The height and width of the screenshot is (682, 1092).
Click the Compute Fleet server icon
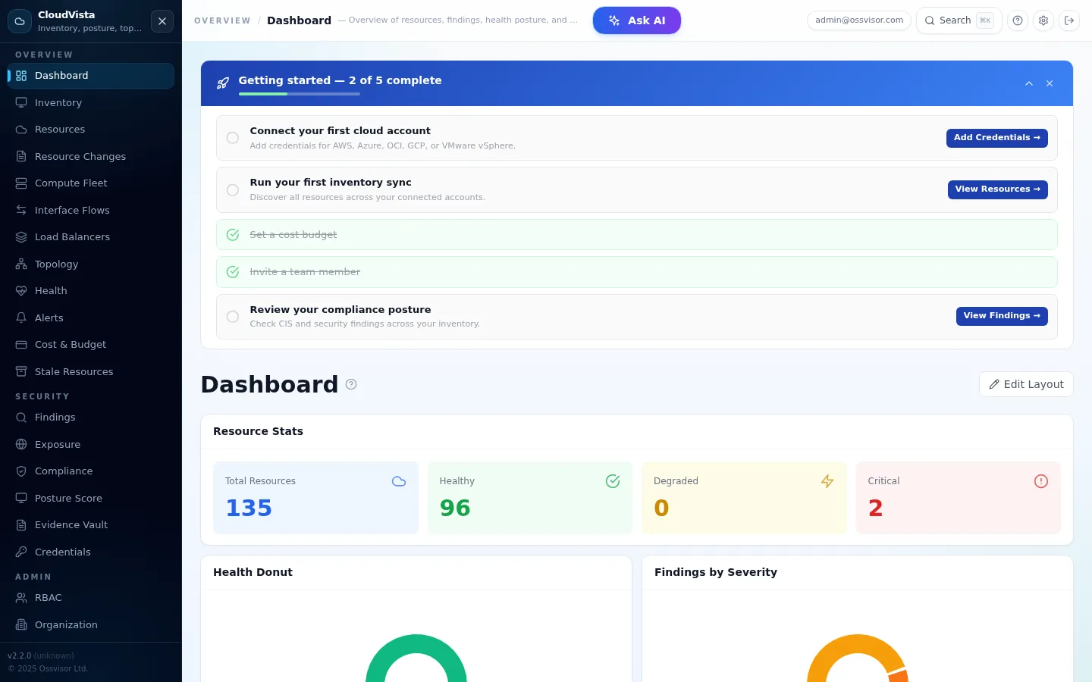[21, 183]
